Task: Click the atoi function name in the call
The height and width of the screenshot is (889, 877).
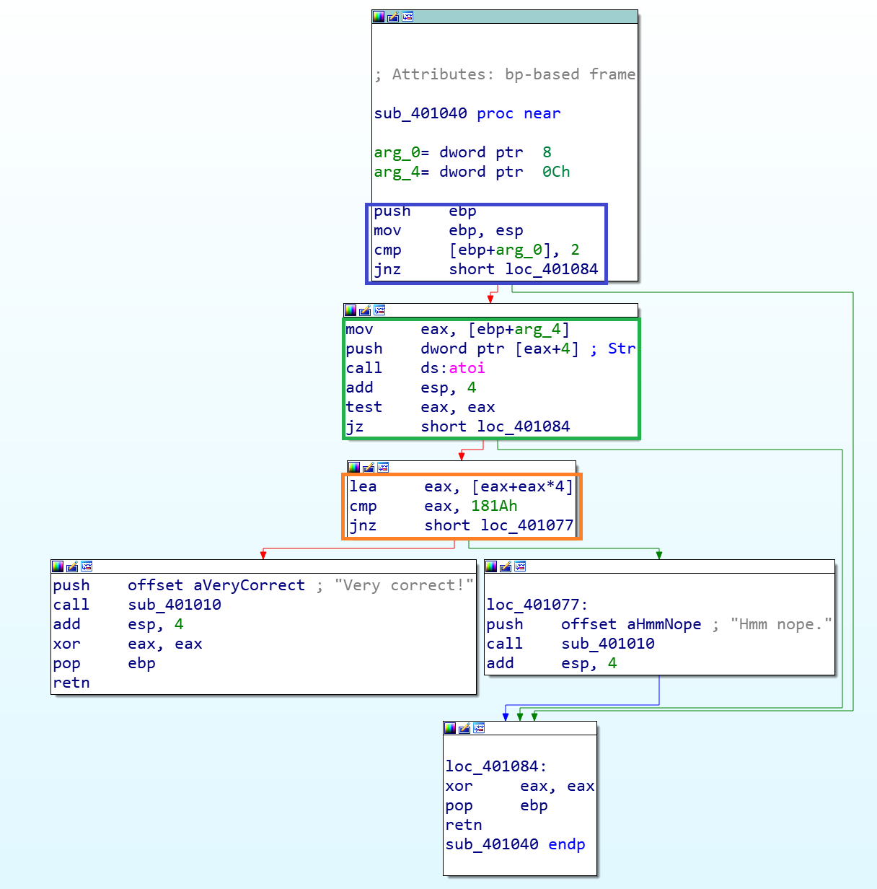Action: tap(467, 368)
